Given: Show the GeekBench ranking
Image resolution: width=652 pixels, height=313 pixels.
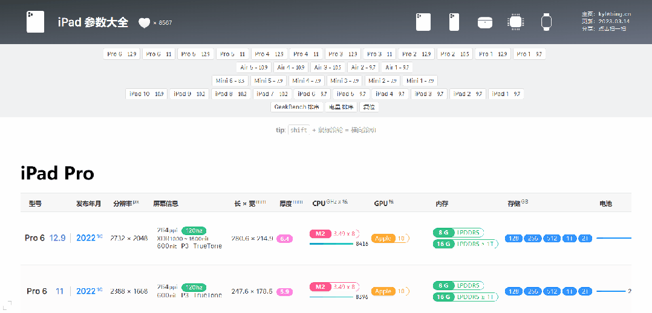Looking at the screenshot, I should [x=297, y=107].
